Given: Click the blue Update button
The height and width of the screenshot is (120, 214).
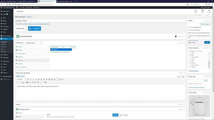Looking at the screenshot, I should pos(207,42).
